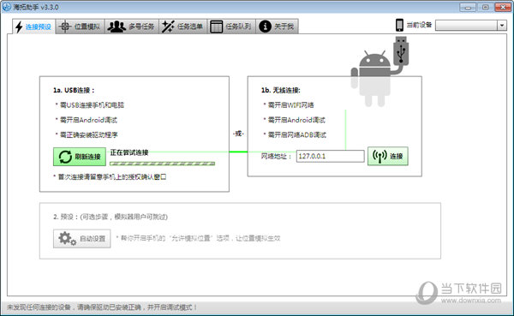This screenshot has height=316, width=514.
Task: Click the Android robot with USB cable image
Action: point(380,71)
